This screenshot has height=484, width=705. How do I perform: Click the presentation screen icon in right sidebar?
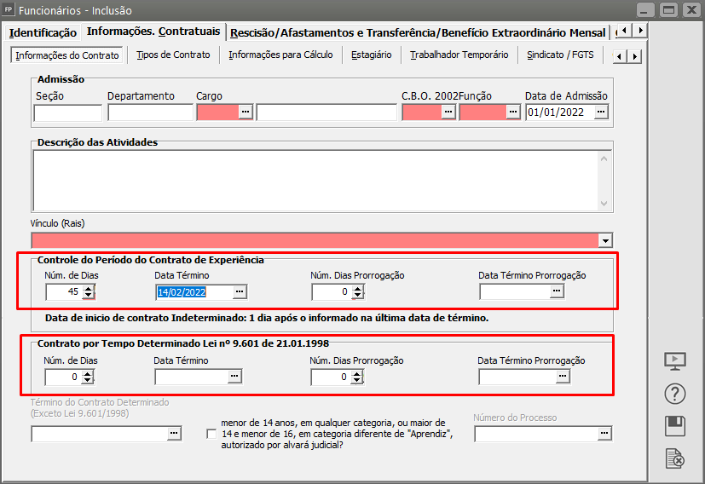pyautogui.click(x=674, y=360)
